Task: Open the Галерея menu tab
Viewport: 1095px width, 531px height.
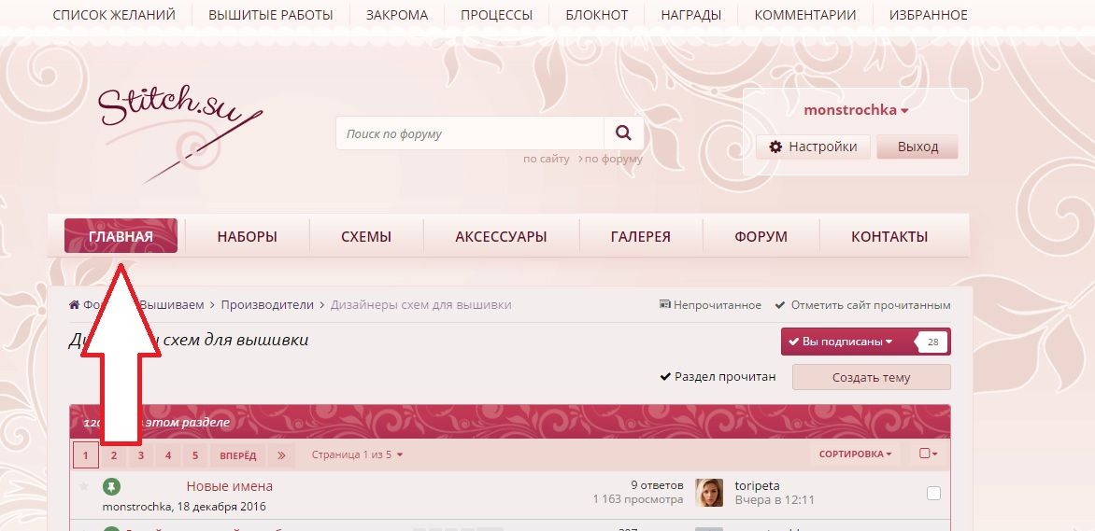Action: point(641,237)
